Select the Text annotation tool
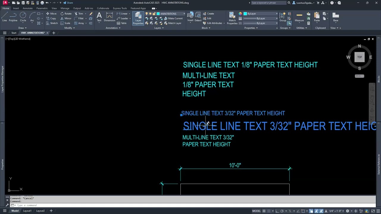The width and height of the screenshot is (381, 214). [x=99, y=17]
